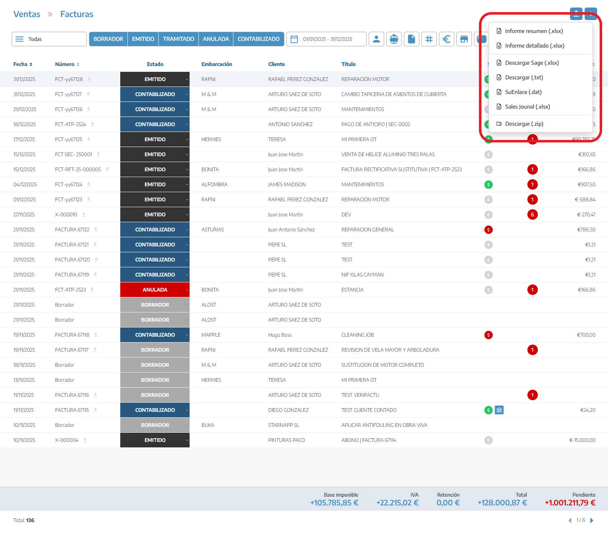Viewport: 608px width, 533px height.
Task: Open the Todas view selector dropdown
Action: [x=49, y=39]
